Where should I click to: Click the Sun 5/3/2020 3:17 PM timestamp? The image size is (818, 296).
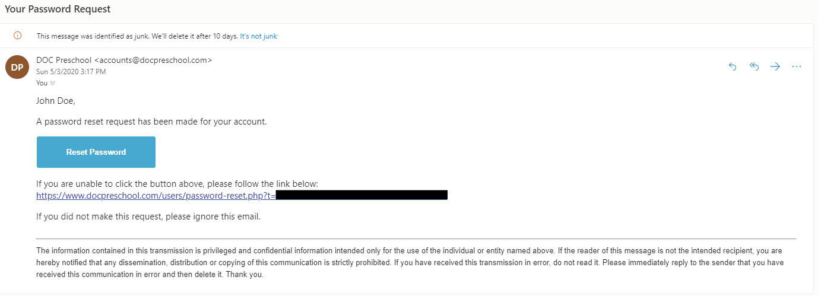click(71, 72)
